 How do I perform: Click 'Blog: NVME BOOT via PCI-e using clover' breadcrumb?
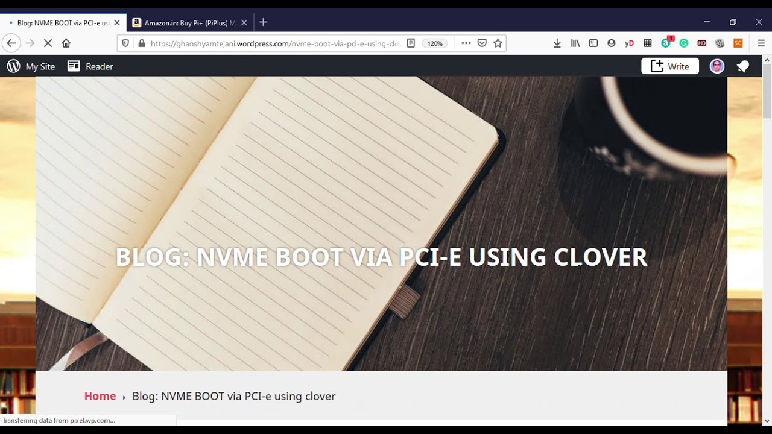tap(233, 396)
